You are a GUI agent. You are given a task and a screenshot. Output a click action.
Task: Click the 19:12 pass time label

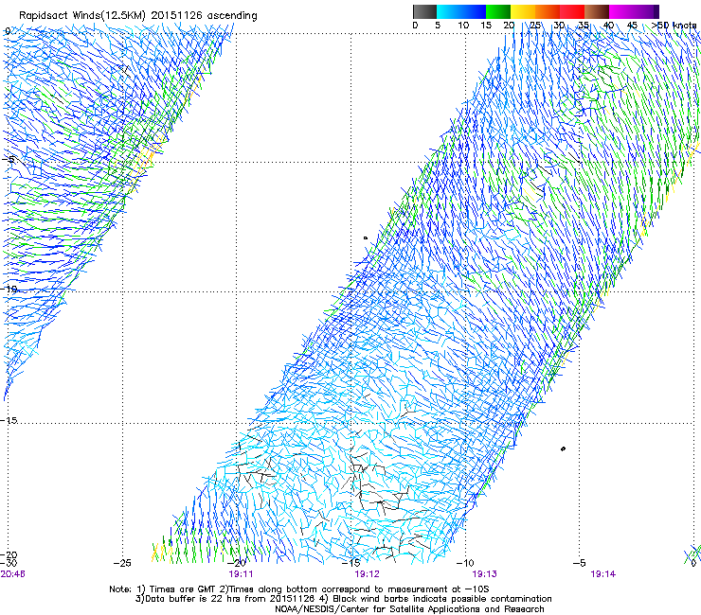click(x=367, y=573)
